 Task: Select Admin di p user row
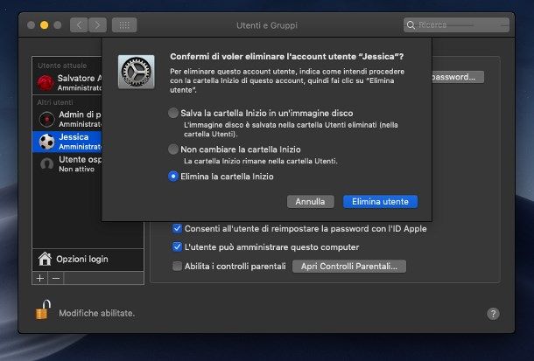point(67,119)
